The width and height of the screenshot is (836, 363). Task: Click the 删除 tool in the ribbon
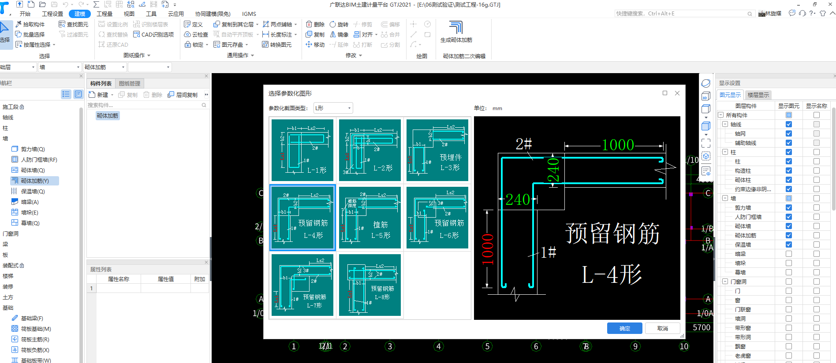pos(315,24)
